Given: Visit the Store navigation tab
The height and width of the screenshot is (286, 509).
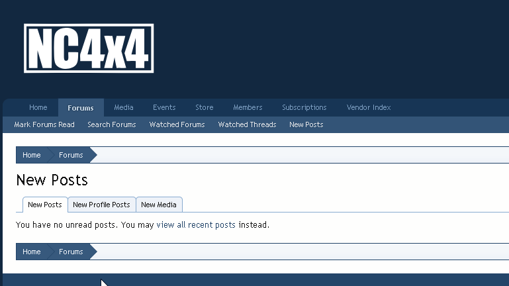Looking at the screenshot, I should pyautogui.click(x=204, y=107).
